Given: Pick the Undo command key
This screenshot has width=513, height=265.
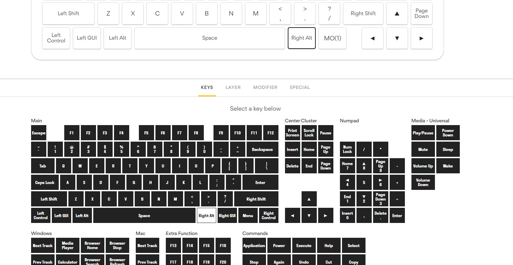Looking at the screenshot, I should (x=304, y=261).
